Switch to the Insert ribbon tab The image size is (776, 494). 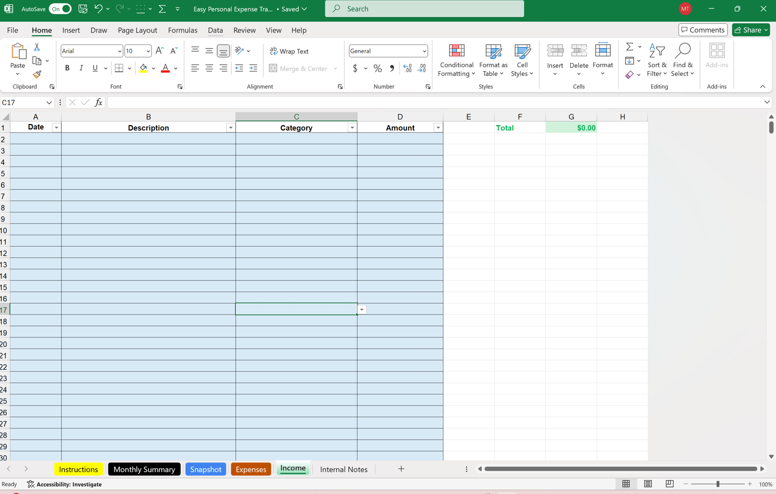point(71,30)
